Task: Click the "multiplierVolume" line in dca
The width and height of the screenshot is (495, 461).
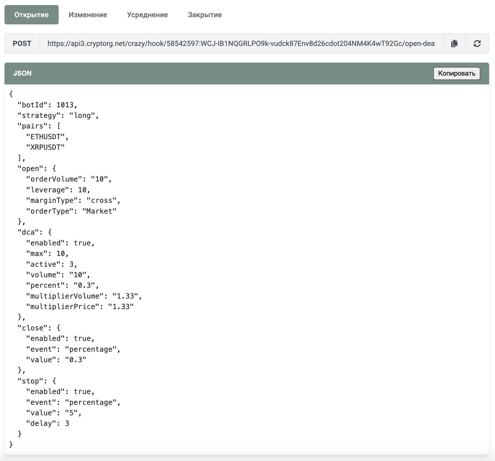Action: (84, 296)
